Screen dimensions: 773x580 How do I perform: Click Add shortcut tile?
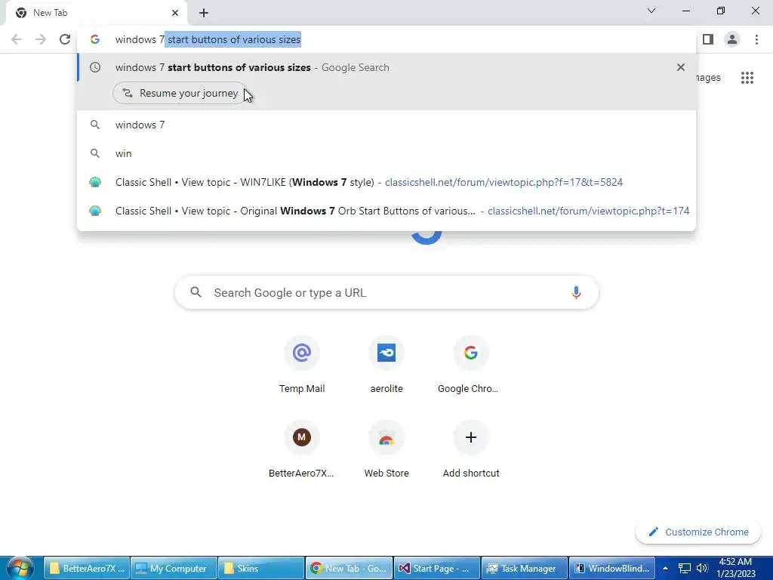(x=471, y=449)
